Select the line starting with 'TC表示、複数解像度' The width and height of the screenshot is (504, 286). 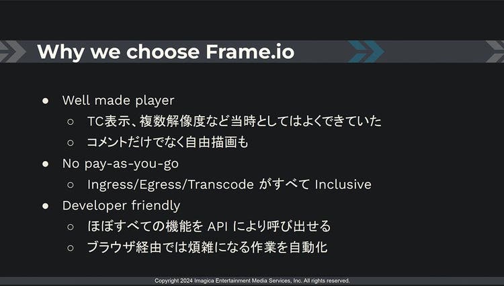[234, 122]
